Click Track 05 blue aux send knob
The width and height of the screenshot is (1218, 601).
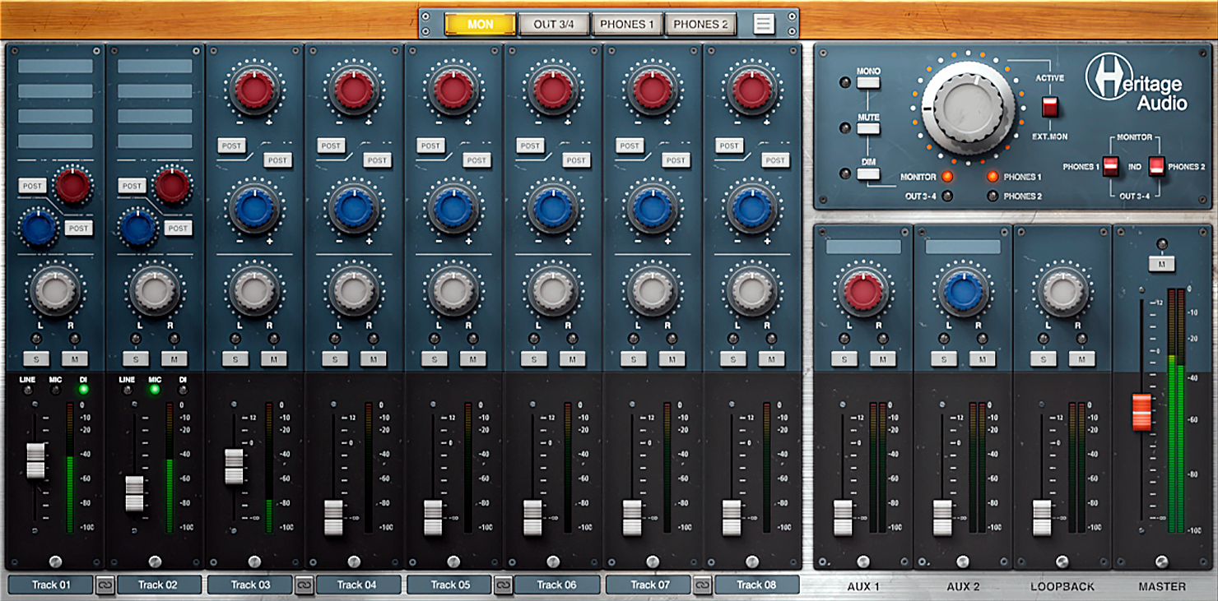[453, 208]
